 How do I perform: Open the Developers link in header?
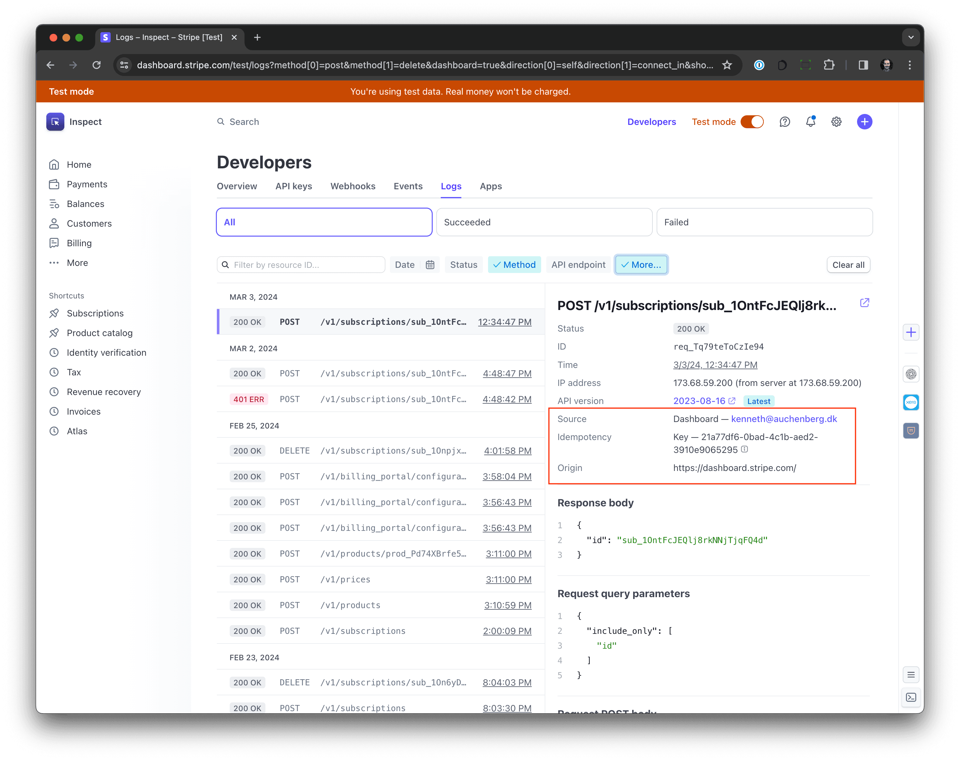[x=651, y=122]
